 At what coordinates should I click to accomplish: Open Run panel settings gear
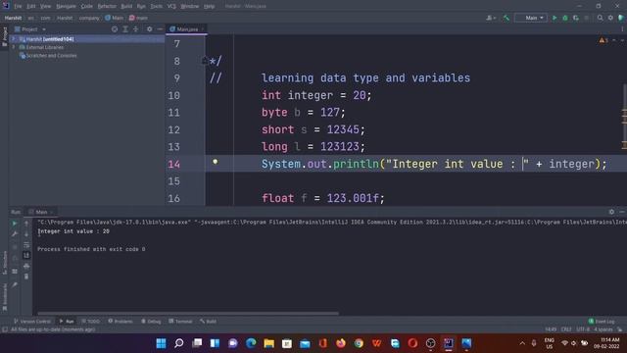point(611,212)
